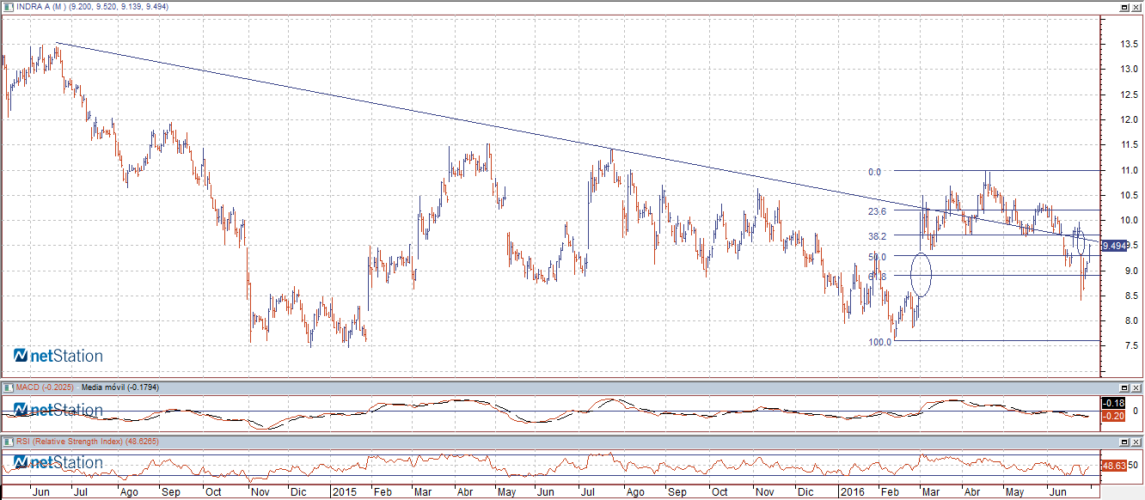Viewport: 1145px width, 500px height.
Task: Click the Fibonacci 23.6 level label
Action: tap(877, 210)
